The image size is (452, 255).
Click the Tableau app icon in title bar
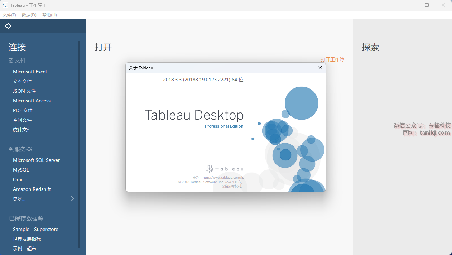tap(5, 5)
